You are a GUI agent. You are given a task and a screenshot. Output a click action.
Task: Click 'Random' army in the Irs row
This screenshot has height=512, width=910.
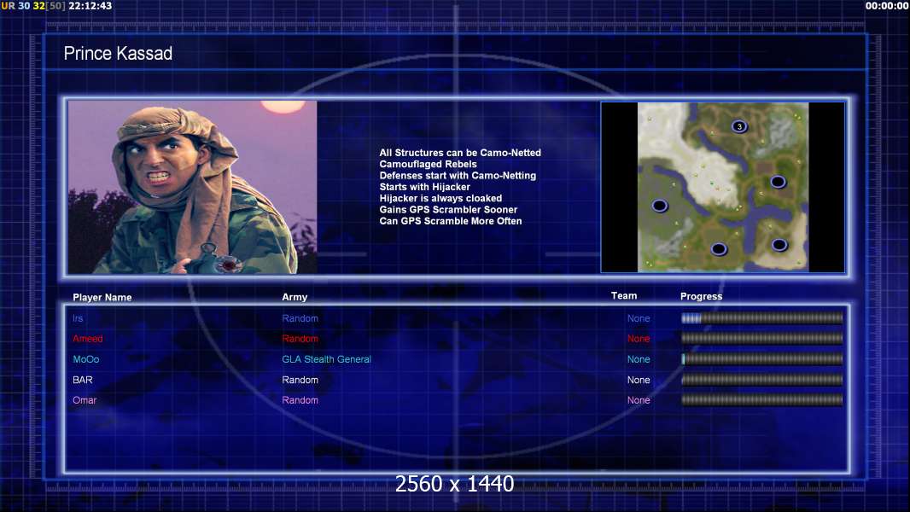tap(300, 318)
